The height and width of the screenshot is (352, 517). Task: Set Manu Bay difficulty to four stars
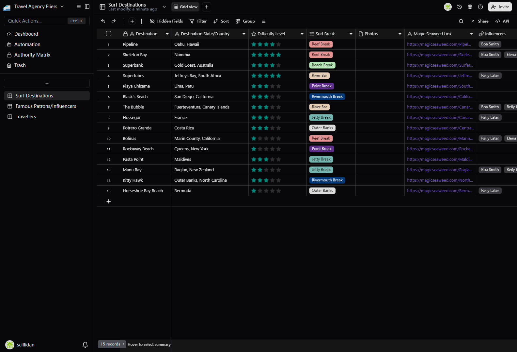(x=272, y=170)
